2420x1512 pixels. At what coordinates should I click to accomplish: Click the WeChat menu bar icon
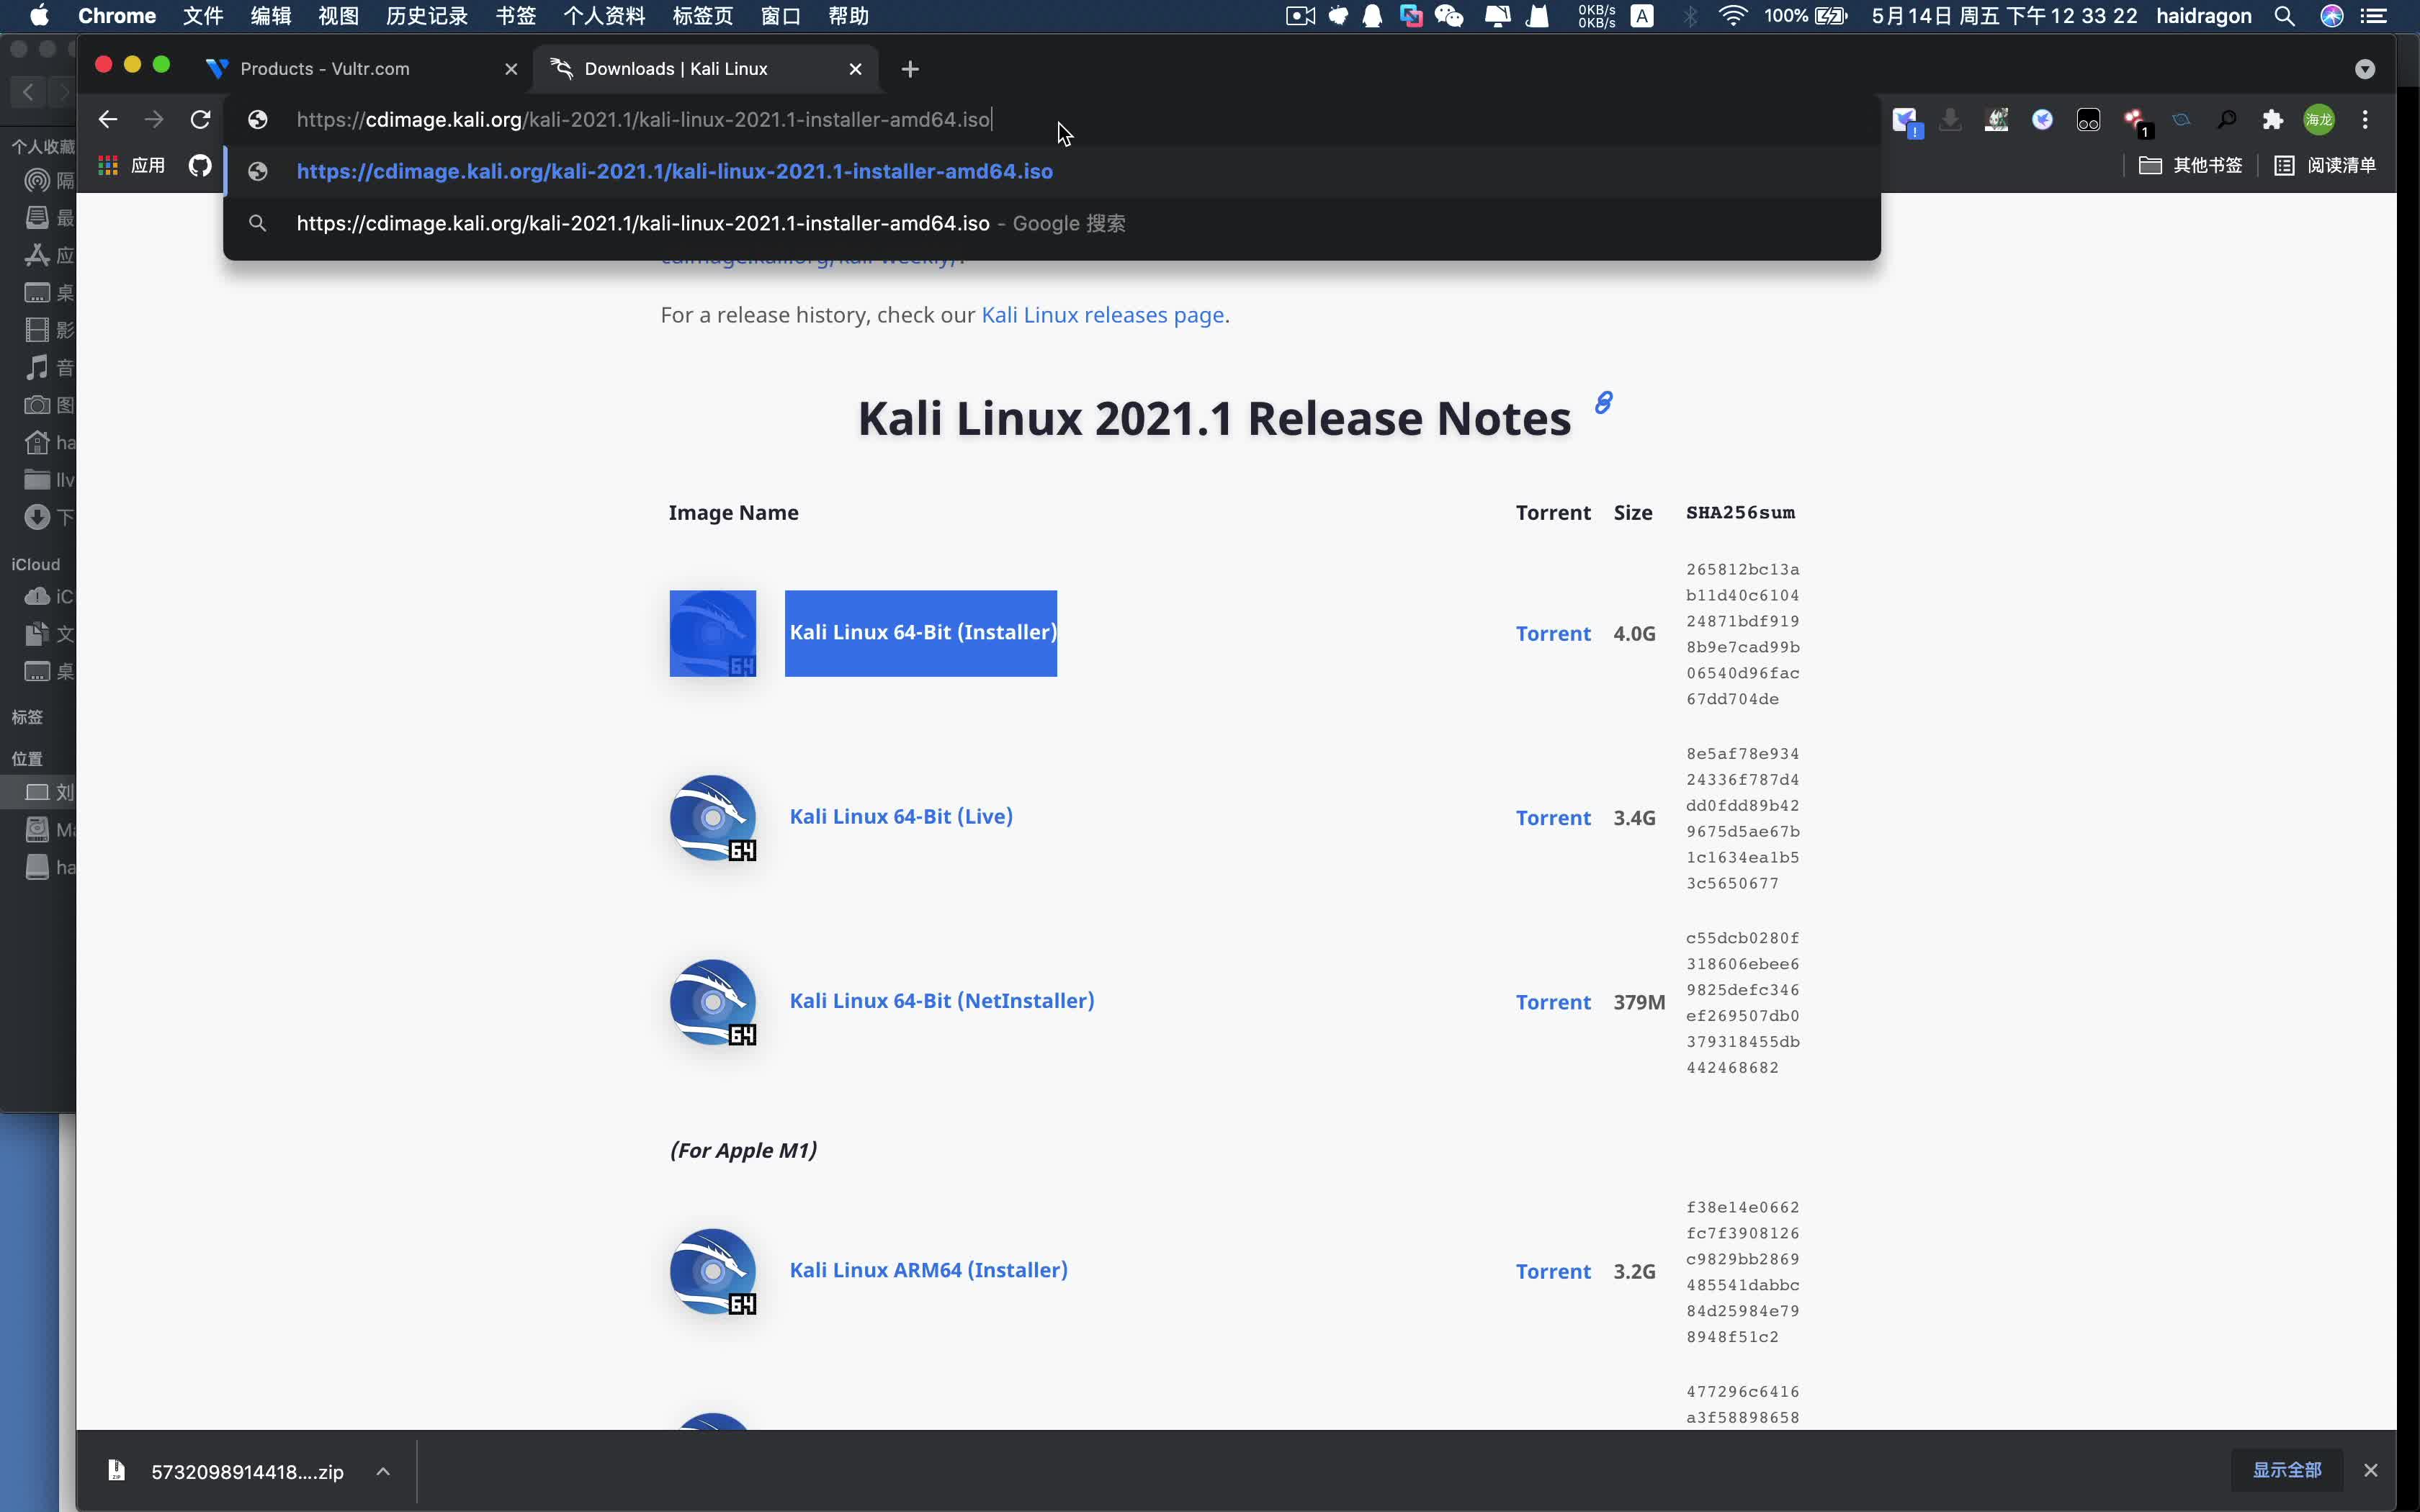pos(1449,16)
